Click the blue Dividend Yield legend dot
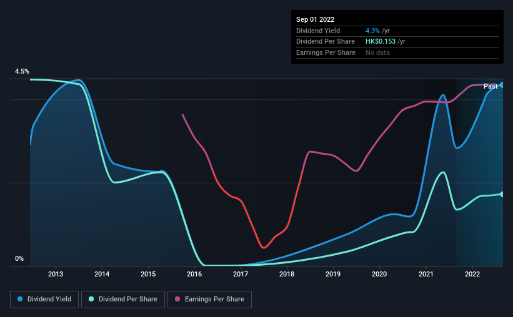Image resolution: width=513 pixels, height=317 pixels. click(20, 299)
